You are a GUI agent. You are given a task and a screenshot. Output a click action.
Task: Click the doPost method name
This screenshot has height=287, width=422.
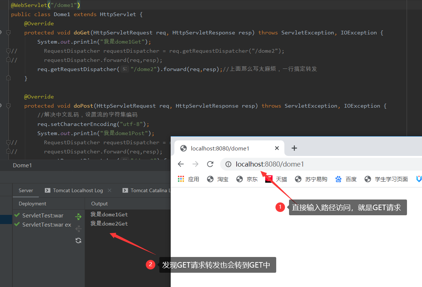[84, 106]
